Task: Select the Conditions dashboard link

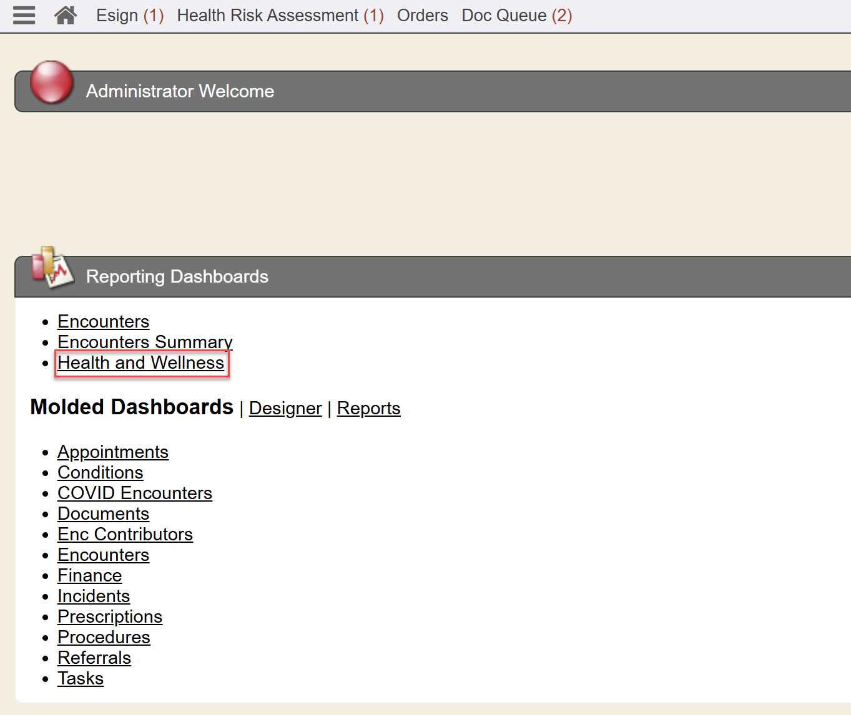Action: coord(101,472)
